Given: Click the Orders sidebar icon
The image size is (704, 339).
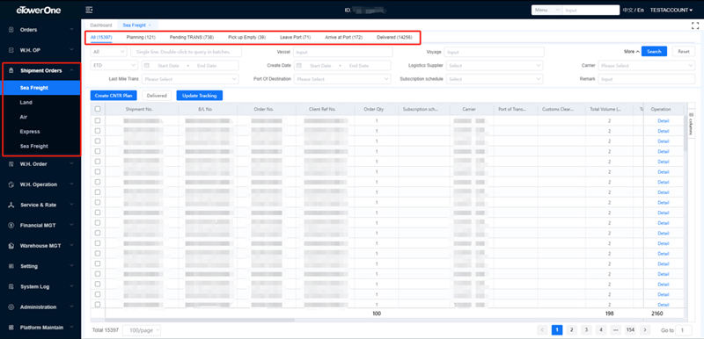Looking at the screenshot, I should click(11, 30).
